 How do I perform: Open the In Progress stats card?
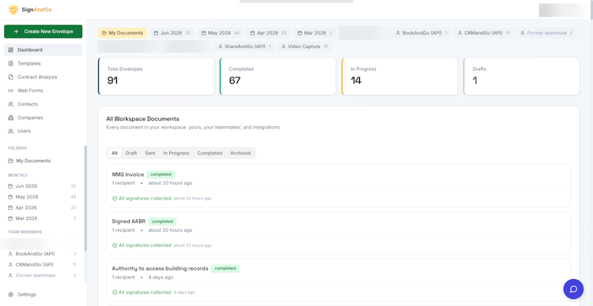point(399,76)
